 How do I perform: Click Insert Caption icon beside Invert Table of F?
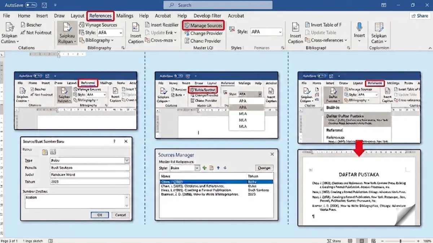click(296, 27)
